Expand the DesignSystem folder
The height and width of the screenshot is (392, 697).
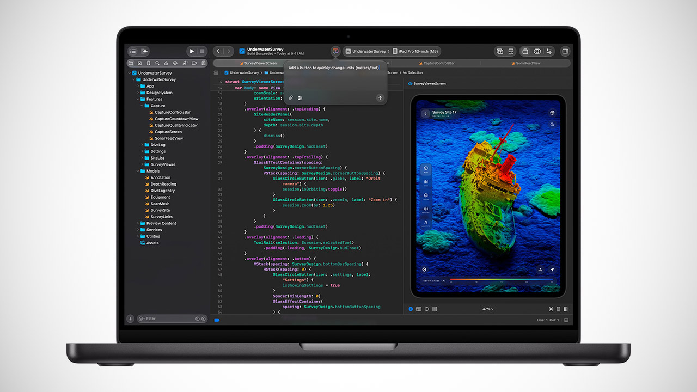tap(137, 93)
